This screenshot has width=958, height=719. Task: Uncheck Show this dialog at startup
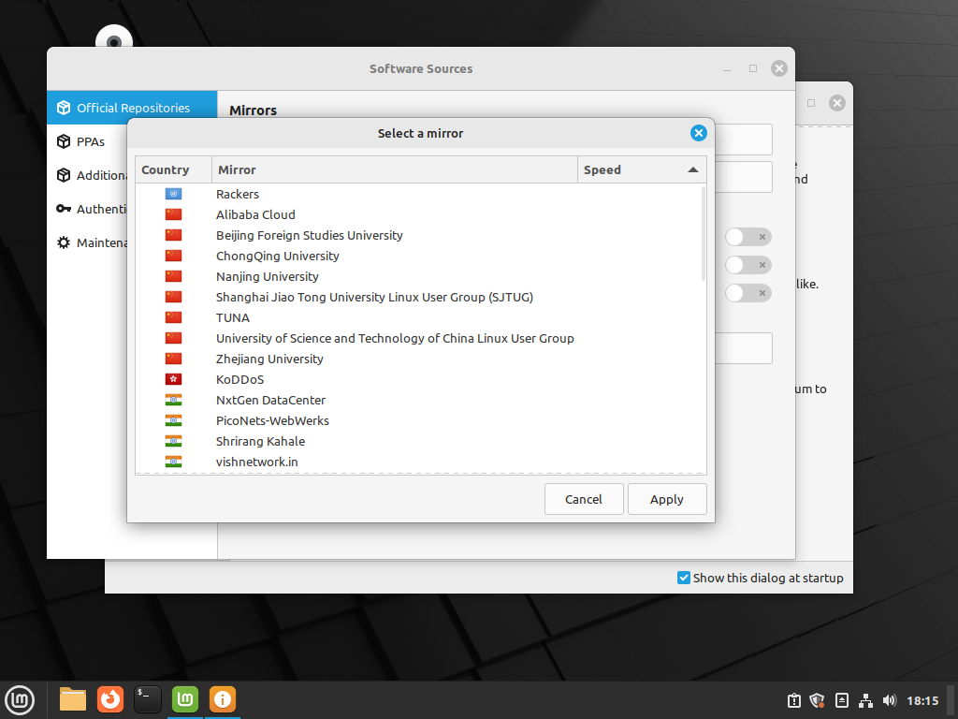[684, 578]
